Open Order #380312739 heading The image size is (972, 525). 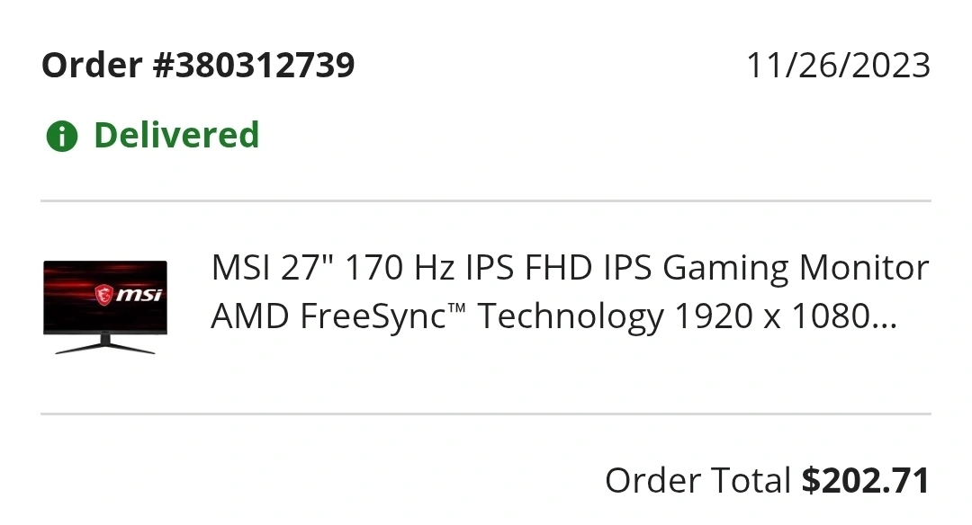point(198,65)
